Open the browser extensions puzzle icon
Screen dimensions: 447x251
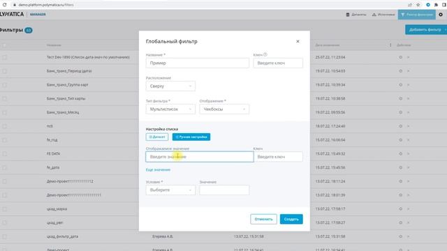pyautogui.click(x=436, y=5)
